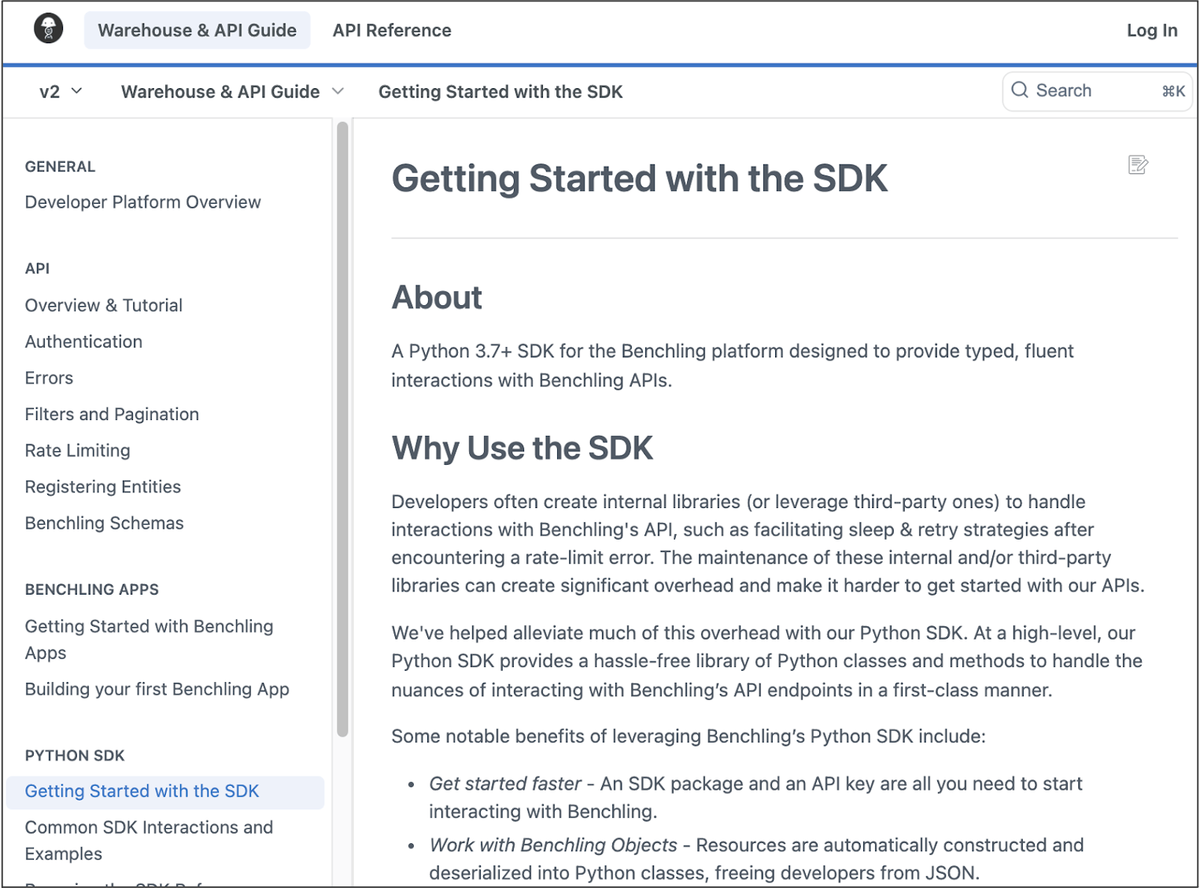Click the About heading
The image size is (1200, 888).
437,297
